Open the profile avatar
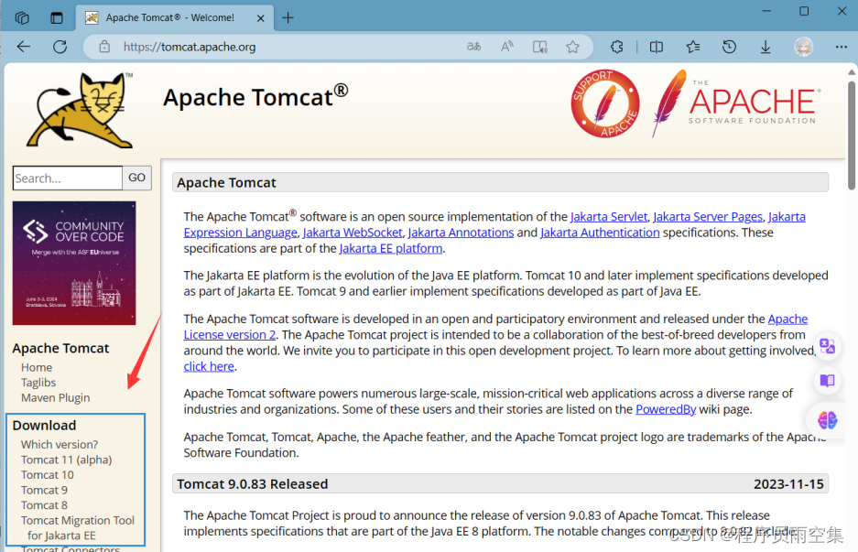The image size is (858, 552). (804, 47)
